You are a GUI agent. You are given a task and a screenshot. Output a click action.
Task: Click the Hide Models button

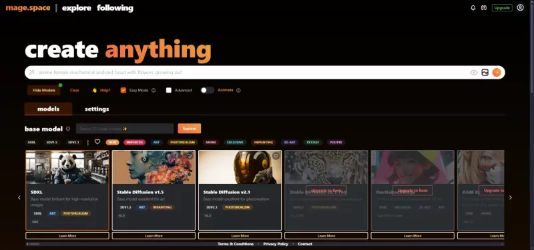pyautogui.click(x=44, y=90)
